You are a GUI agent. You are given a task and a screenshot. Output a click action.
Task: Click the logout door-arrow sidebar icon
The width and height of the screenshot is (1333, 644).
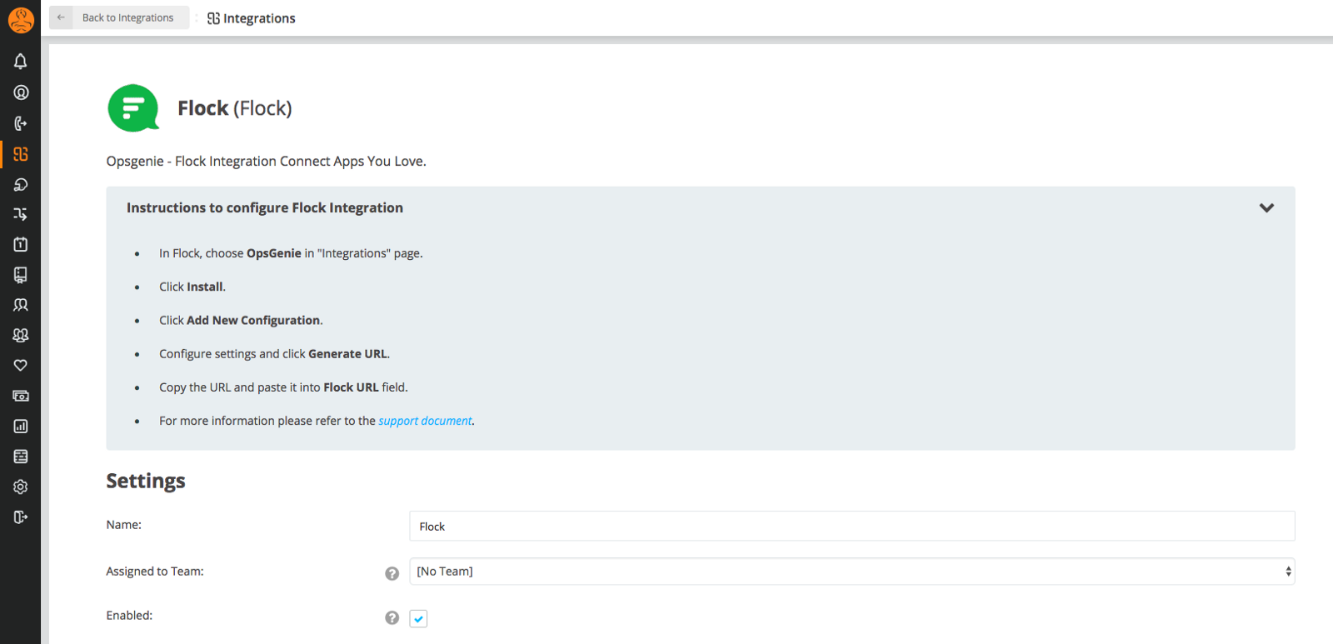[21, 517]
